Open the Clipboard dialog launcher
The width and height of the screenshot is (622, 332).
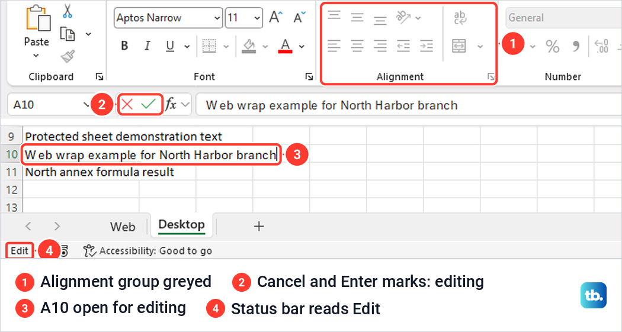[100, 76]
